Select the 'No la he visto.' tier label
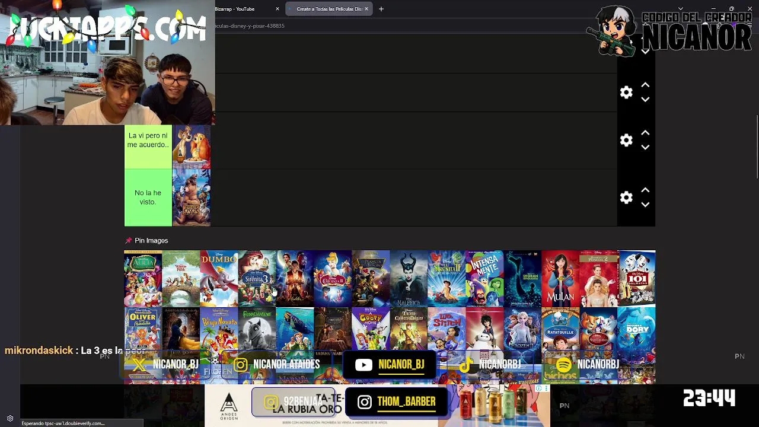The height and width of the screenshot is (427, 759). click(148, 197)
